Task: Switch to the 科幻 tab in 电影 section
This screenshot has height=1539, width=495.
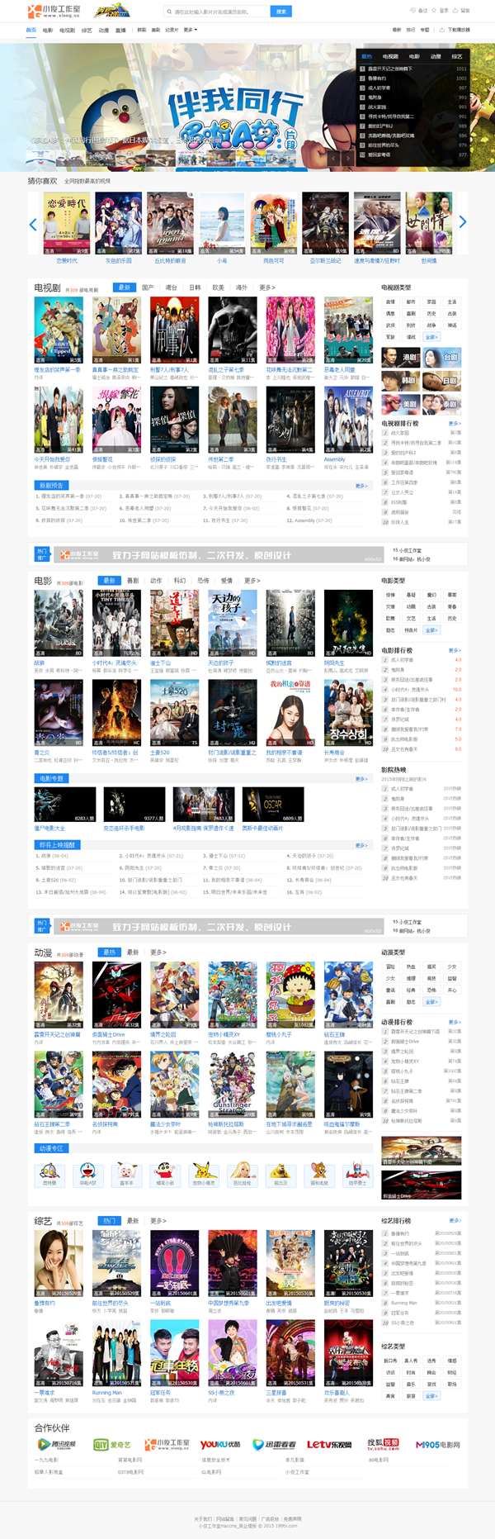Action: point(180,581)
